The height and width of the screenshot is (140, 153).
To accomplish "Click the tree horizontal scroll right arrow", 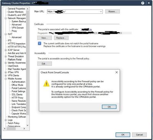I will pos(24,129).
